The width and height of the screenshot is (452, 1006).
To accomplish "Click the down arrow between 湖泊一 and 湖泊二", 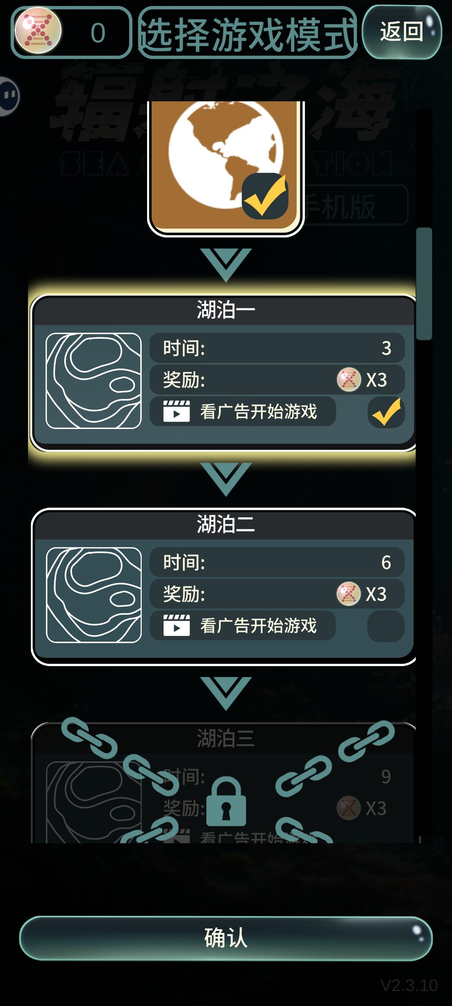I will coord(226,480).
